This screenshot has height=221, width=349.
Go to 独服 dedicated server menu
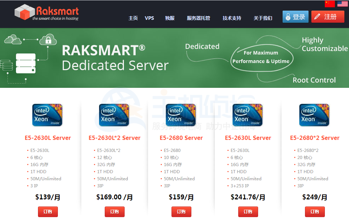[170, 18]
